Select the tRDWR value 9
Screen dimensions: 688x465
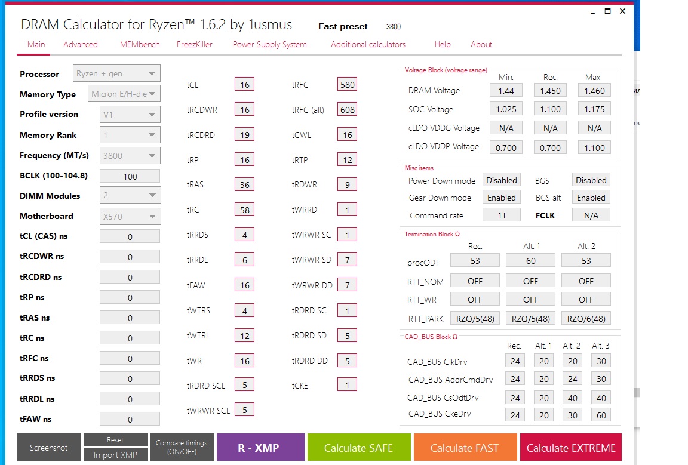[x=347, y=184]
